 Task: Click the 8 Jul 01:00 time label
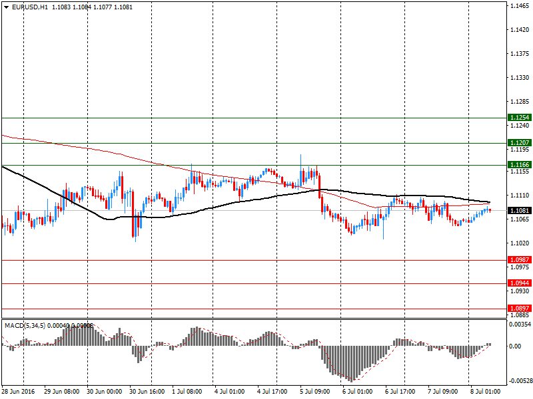pos(486,392)
